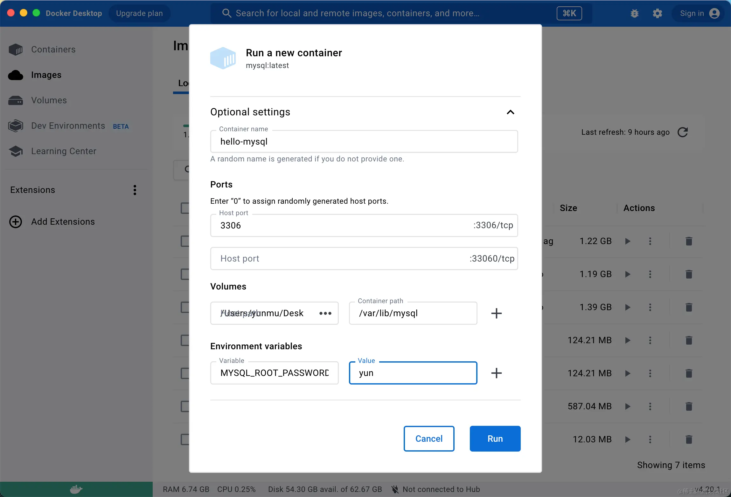The width and height of the screenshot is (731, 497).
Task: Collapse the Optional settings section
Action: (510, 112)
